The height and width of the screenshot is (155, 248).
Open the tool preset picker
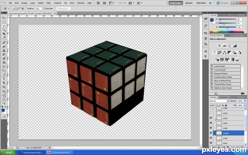coord(6,9)
